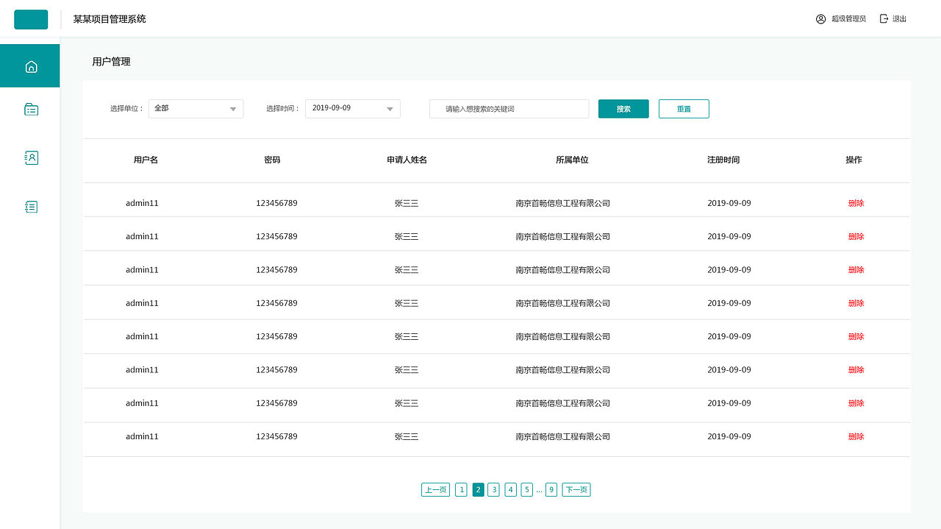Select page 2 in the pagination bar

pos(478,489)
